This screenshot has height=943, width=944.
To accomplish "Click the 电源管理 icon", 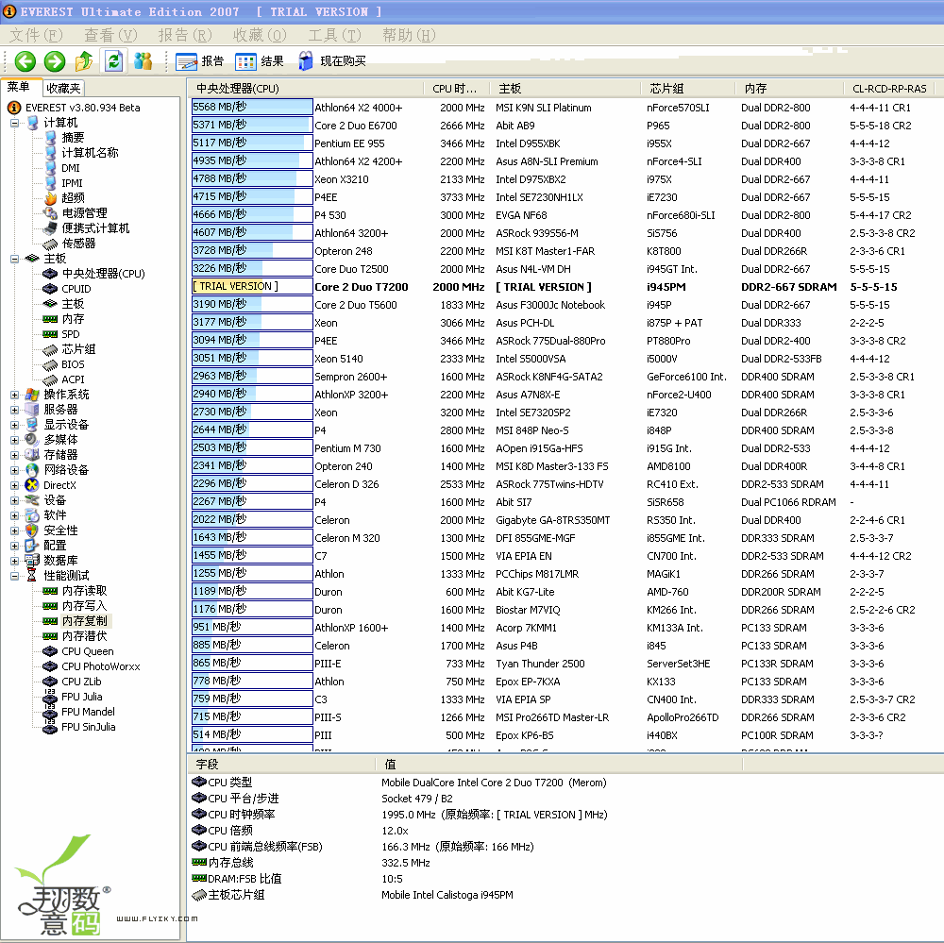I will tap(51, 213).
